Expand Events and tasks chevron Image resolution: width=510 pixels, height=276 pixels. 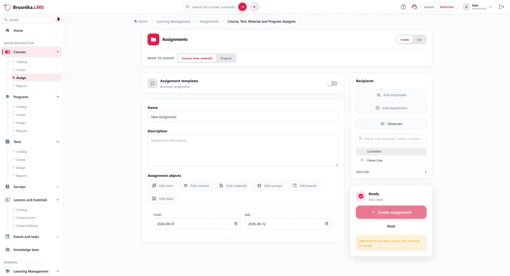(x=58, y=237)
